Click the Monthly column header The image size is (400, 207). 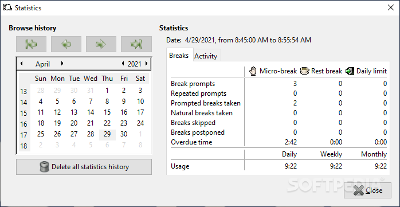(x=374, y=154)
